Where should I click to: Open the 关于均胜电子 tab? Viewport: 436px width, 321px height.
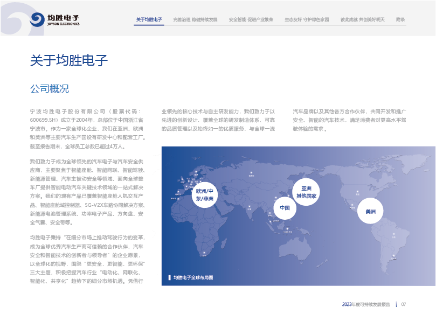(x=149, y=19)
